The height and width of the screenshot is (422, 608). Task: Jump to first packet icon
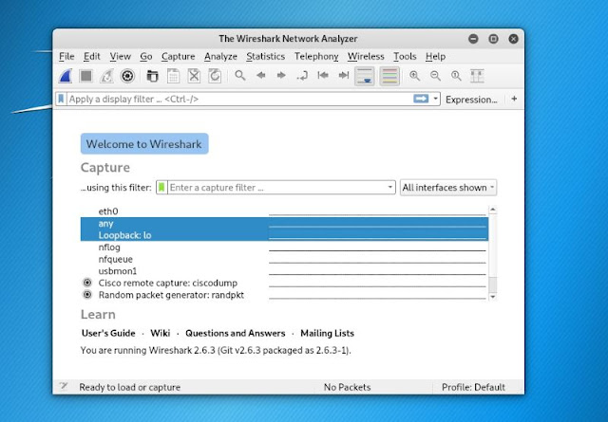pyautogui.click(x=323, y=75)
